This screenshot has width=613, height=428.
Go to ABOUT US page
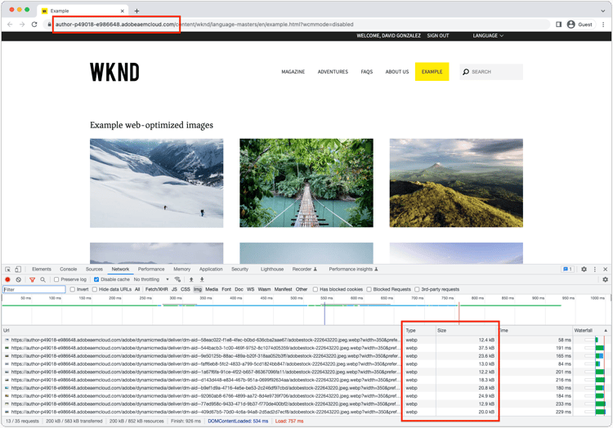point(396,72)
